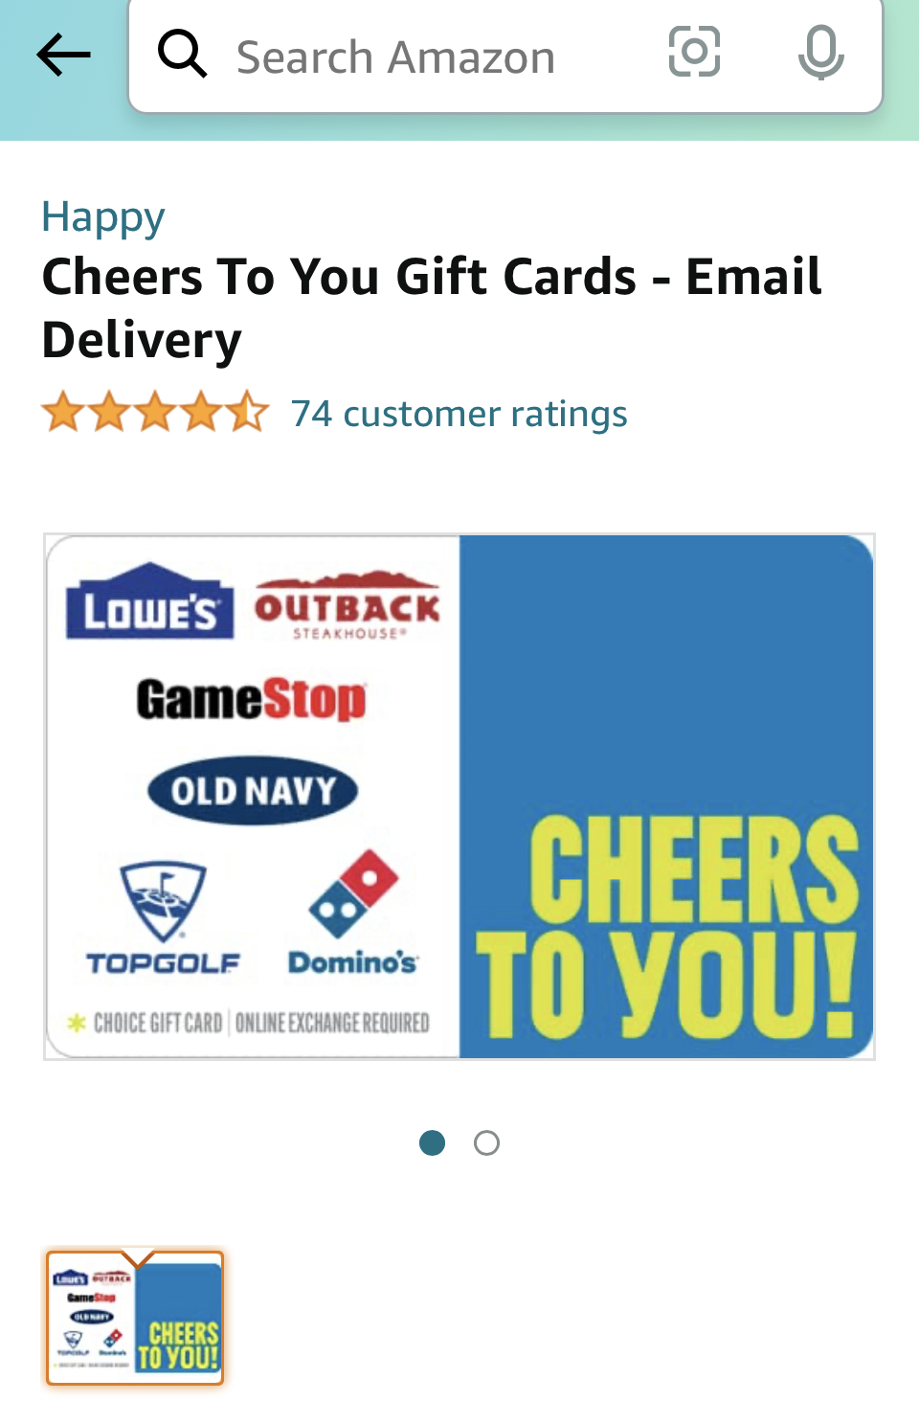919x1401 pixels.
Task: Open camera scan search icon
Action: tap(694, 52)
